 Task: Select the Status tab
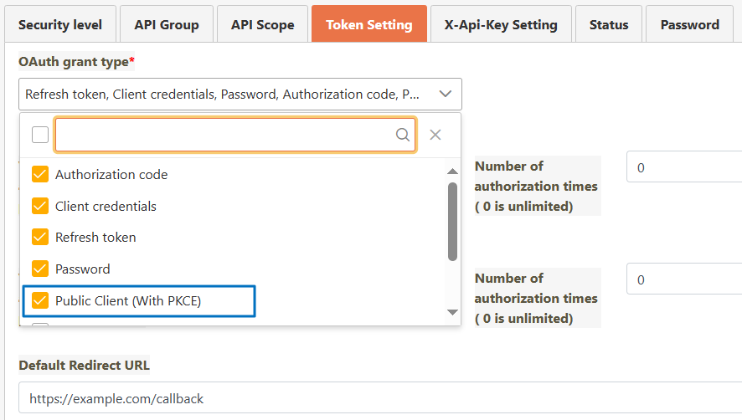[609, 24]
